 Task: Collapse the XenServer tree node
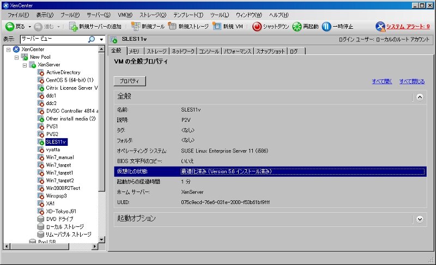[x=25, y=65]
